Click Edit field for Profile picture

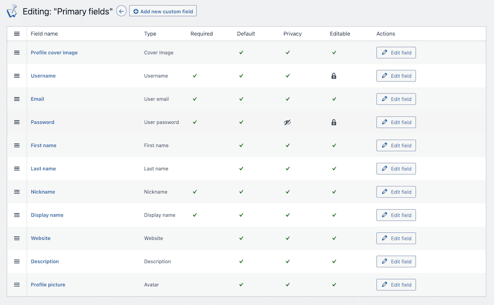tap(396, 285)
